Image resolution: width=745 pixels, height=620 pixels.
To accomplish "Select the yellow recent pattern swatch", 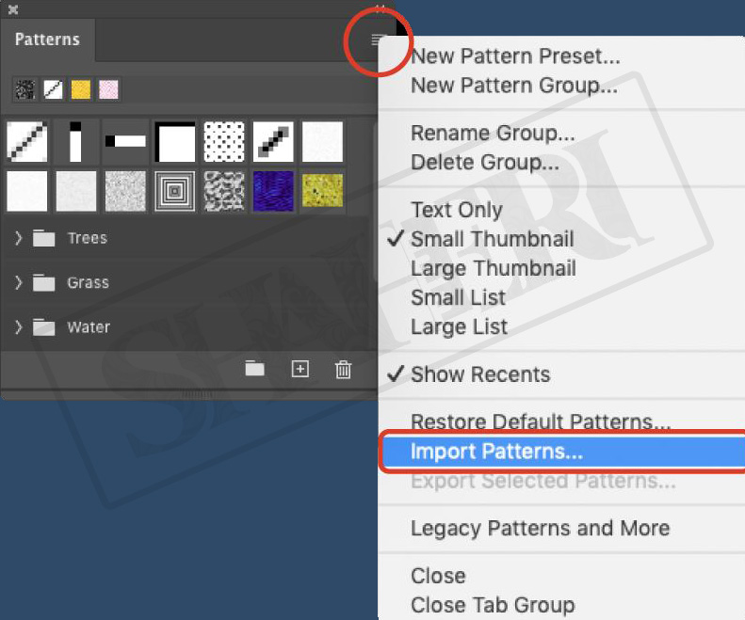I will [x=81, y=90].
